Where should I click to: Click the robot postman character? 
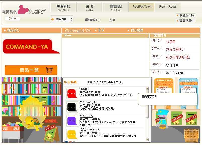[x=161, y=119]
